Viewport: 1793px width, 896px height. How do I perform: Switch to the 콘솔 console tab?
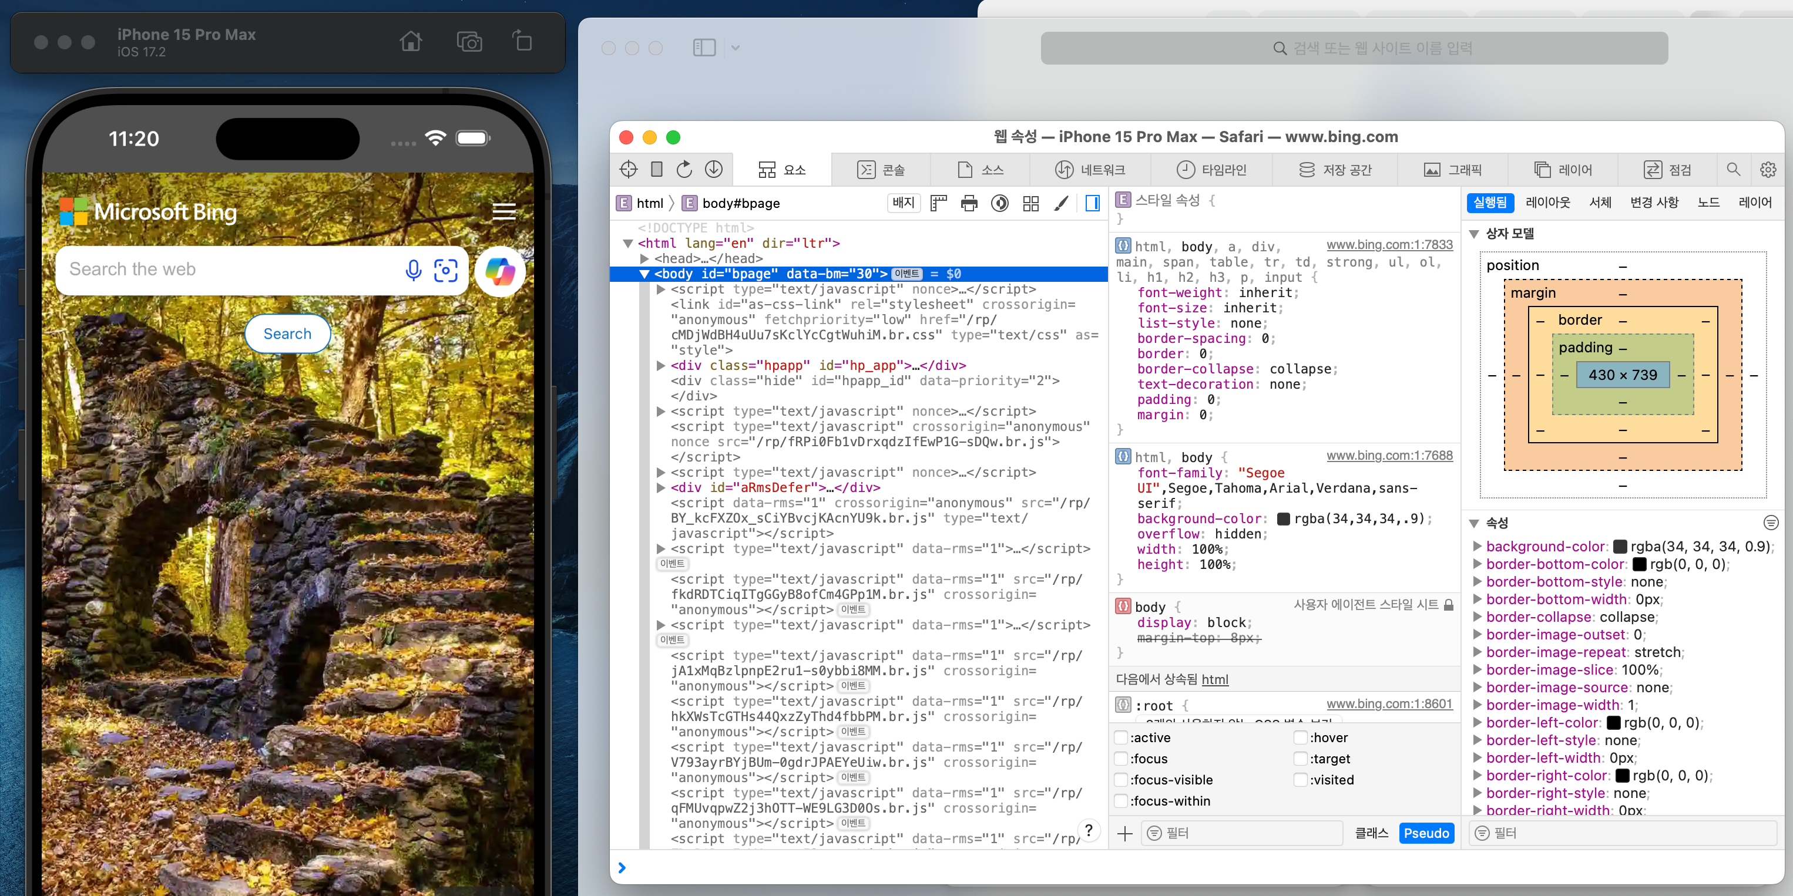tap(881, 170)
